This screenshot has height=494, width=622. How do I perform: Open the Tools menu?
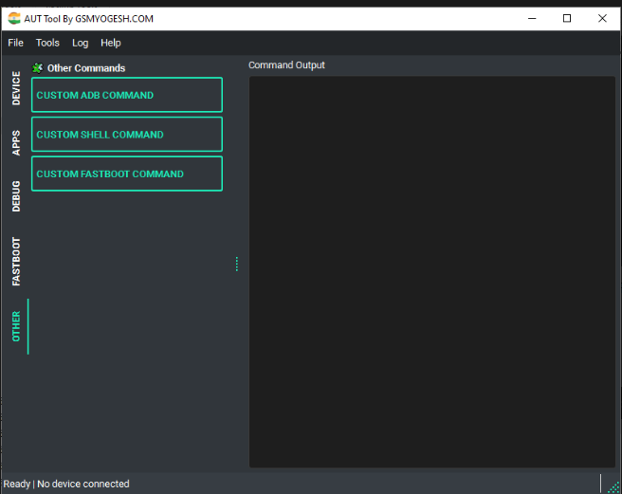(47, 43)
